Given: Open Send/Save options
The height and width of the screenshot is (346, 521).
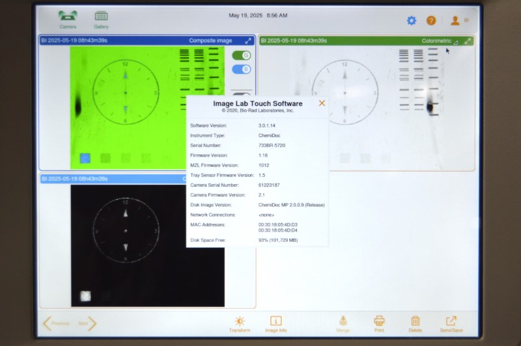Looking at the screenshot, I should 451,324.
